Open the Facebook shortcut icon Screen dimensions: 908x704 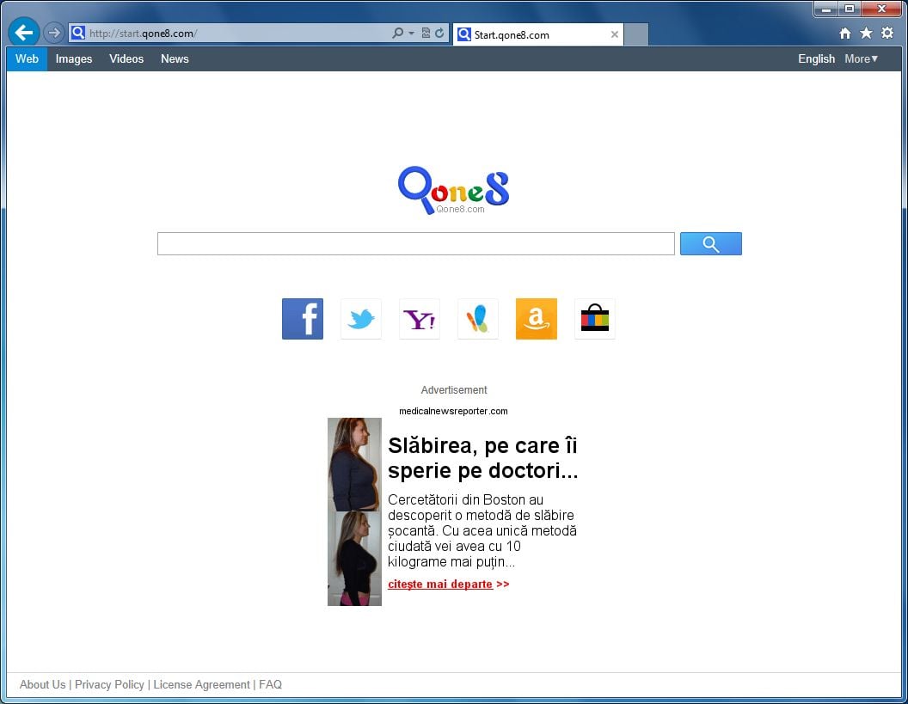[x=303, y=319]
